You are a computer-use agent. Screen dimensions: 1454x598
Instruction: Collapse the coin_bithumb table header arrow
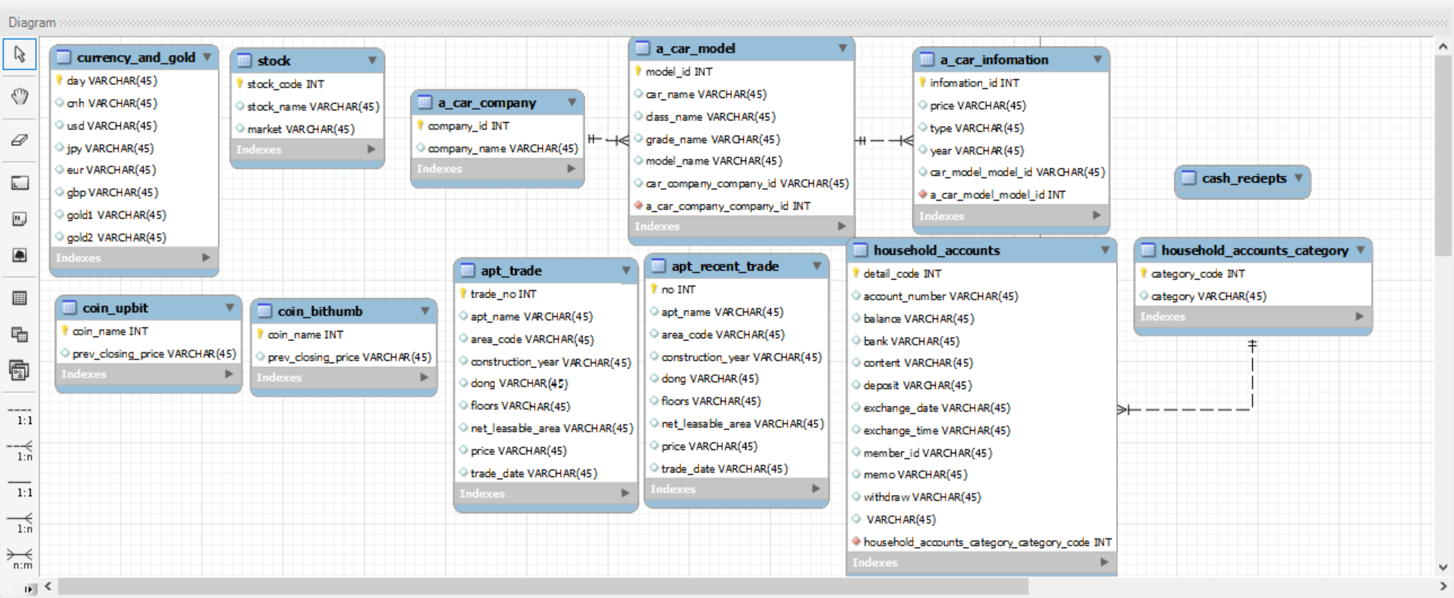click(x=425, y=311)
